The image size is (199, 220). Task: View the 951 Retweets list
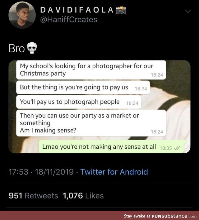pos(33,196)
